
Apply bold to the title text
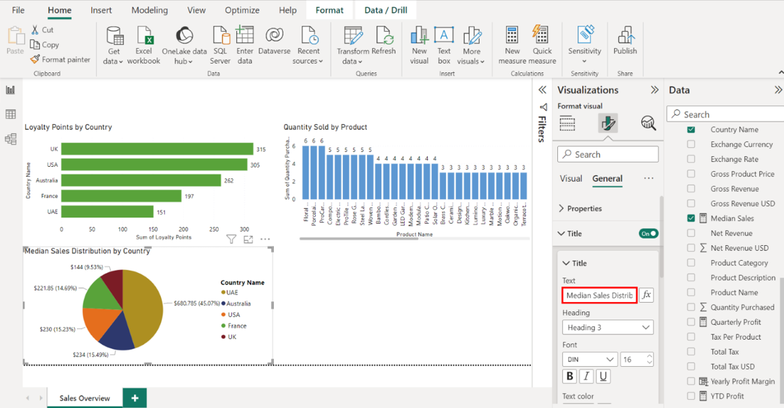coord(569,377)
